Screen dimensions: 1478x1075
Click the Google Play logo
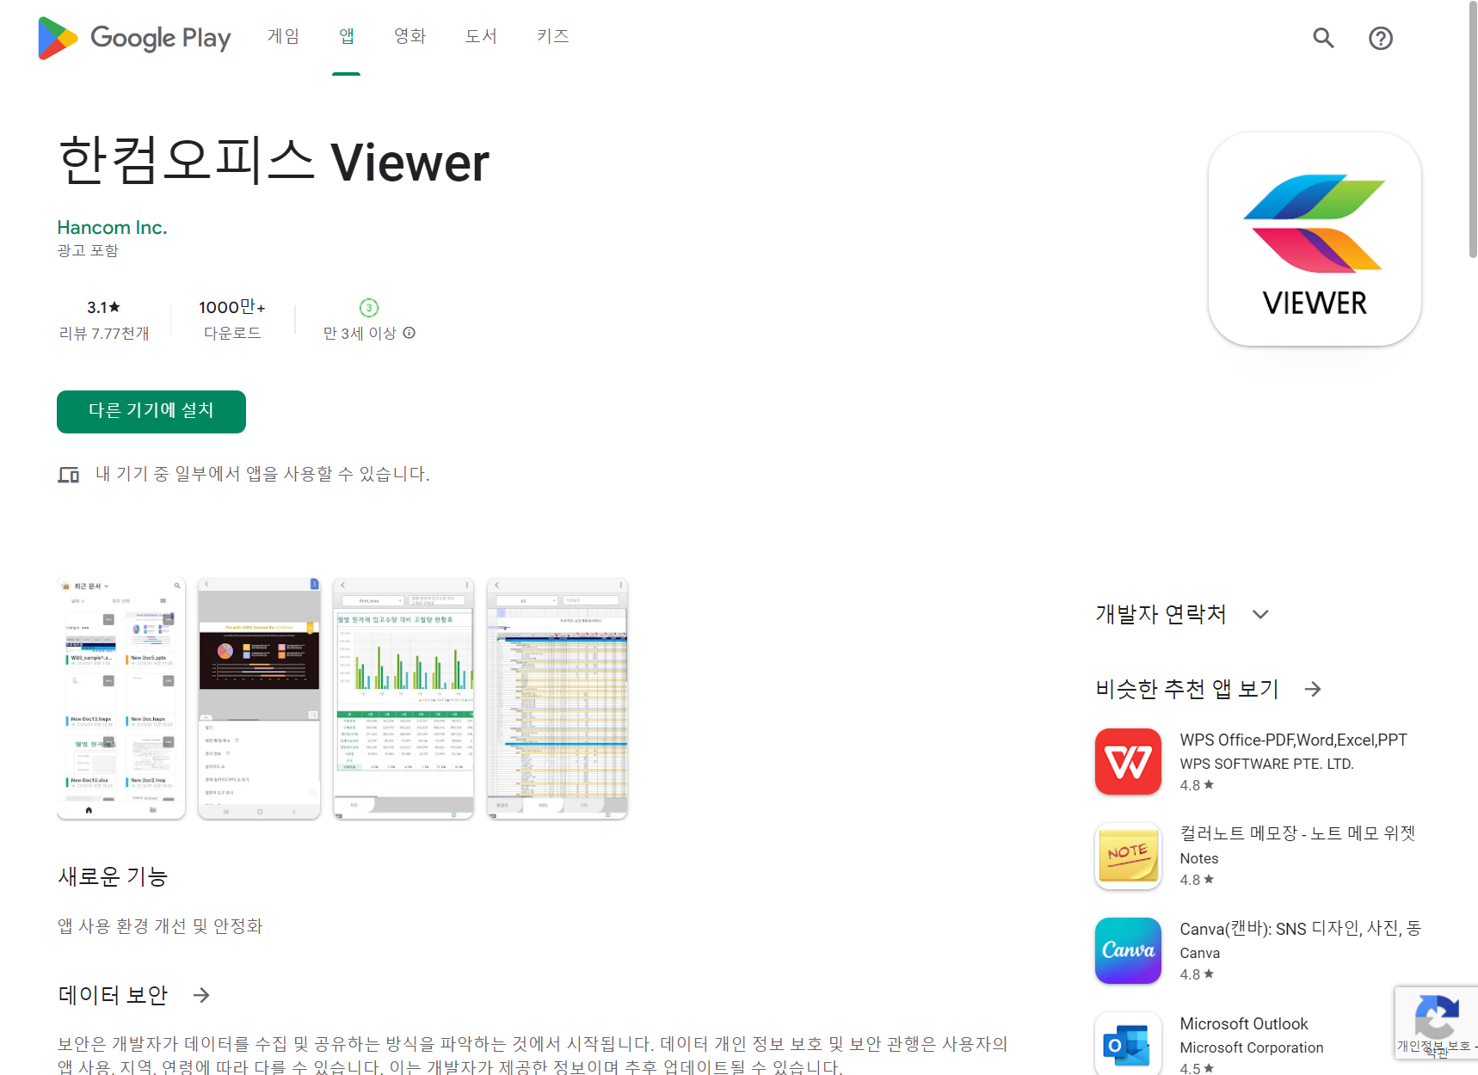135,38
